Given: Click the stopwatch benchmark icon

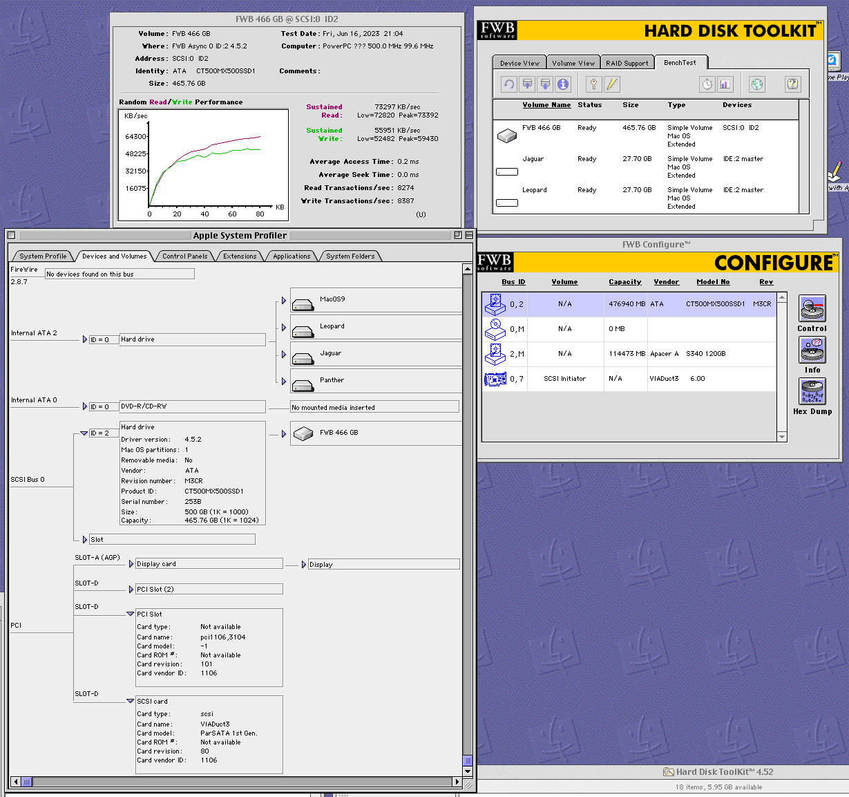Looking at the screenshot, I should 707,84.
